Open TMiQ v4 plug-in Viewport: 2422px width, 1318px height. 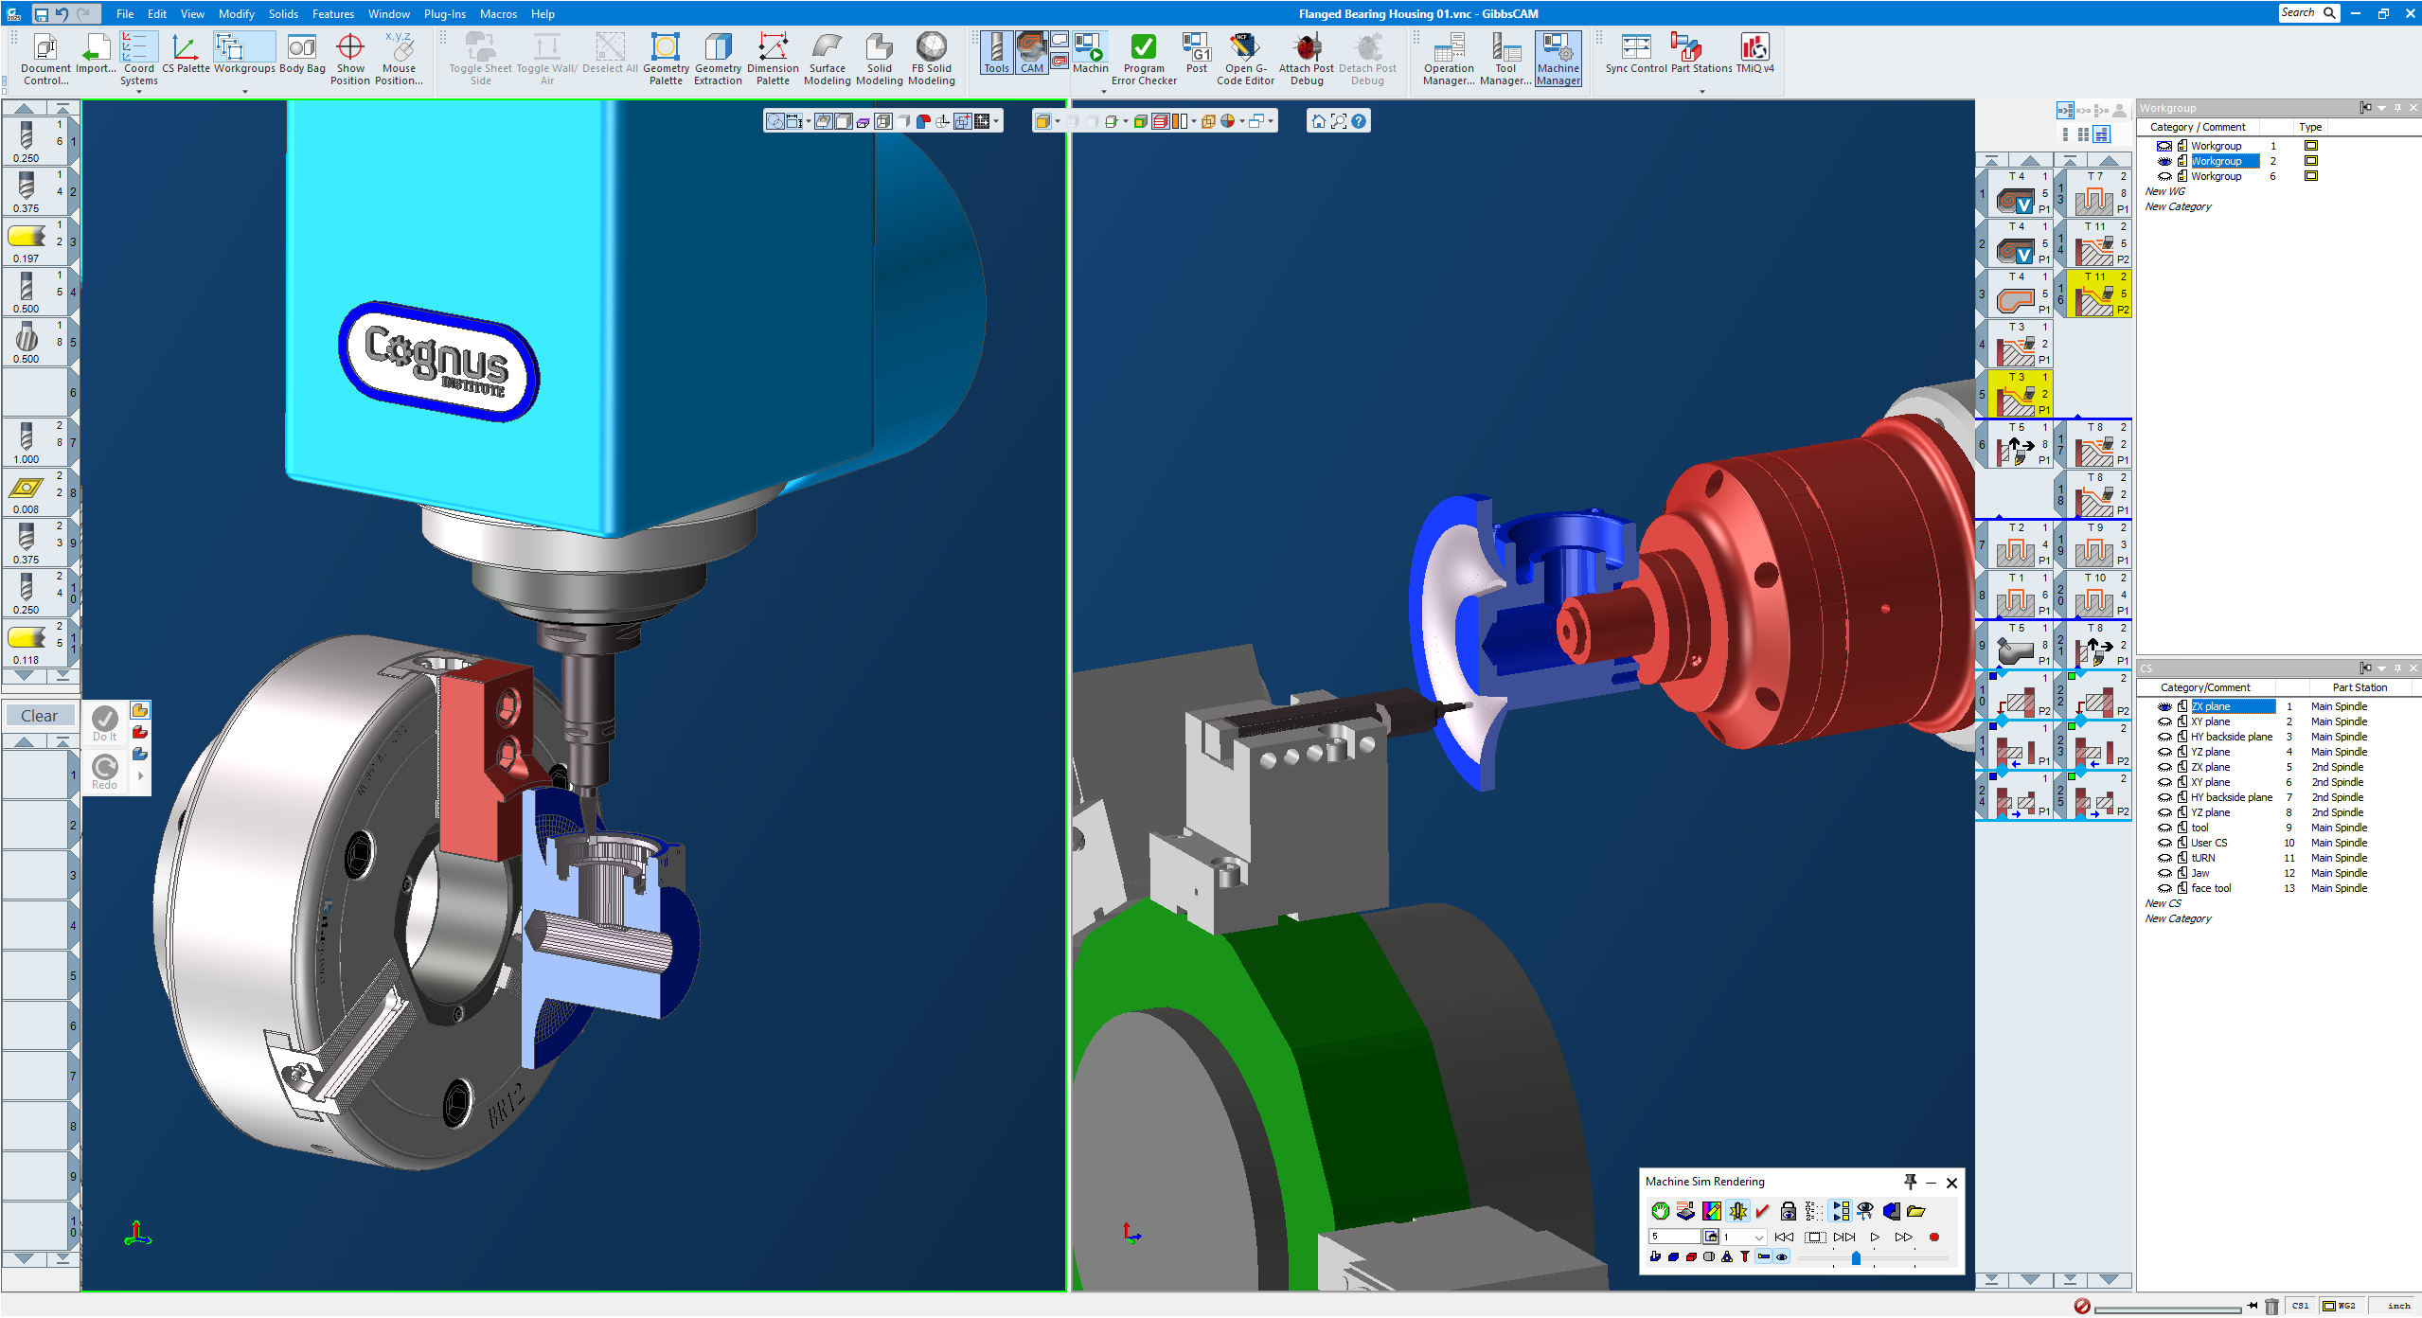tap(1754, 53)
